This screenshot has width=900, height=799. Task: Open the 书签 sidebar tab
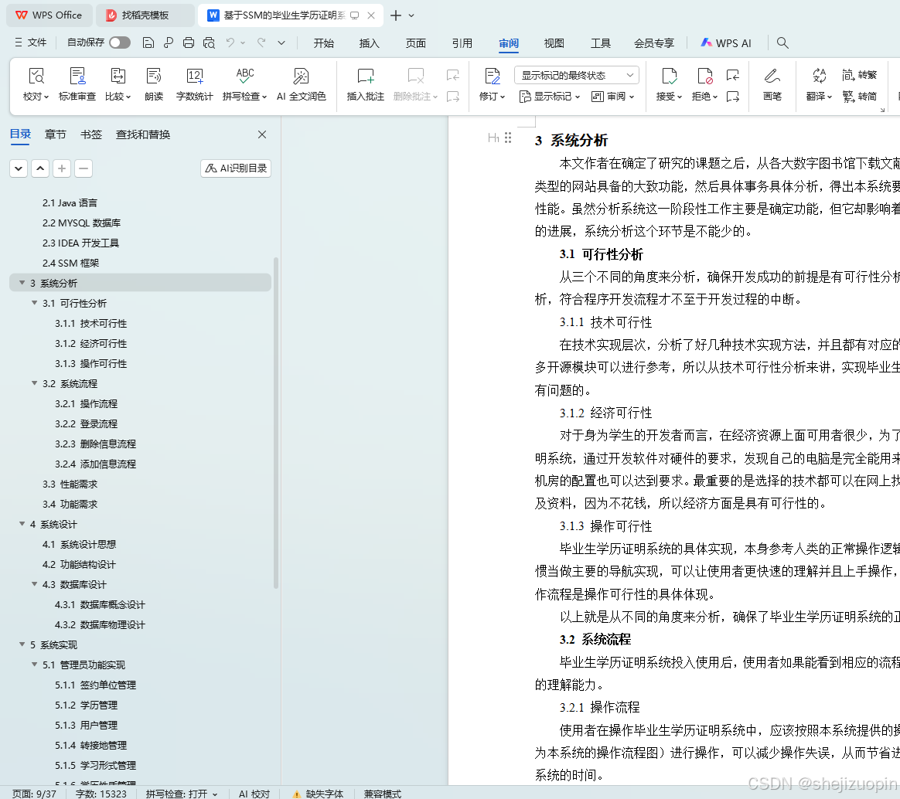point(90,134)
